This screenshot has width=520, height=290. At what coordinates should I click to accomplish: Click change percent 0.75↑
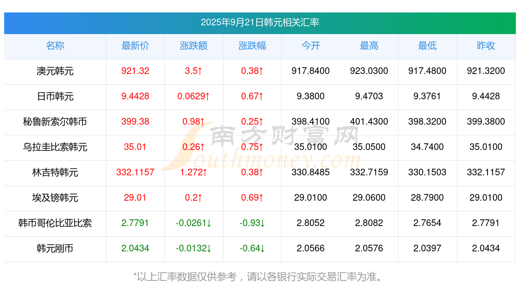point(253,147)
